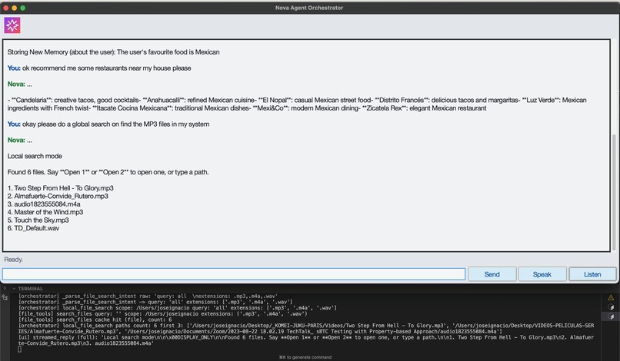Click the source control icon left of terminal
The height and width of the screenshot is (361, 620).
coord(5,297)
